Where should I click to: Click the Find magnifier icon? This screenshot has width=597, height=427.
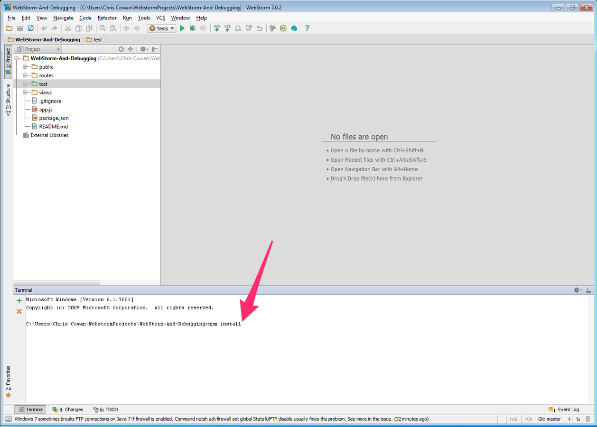[103, 28]
